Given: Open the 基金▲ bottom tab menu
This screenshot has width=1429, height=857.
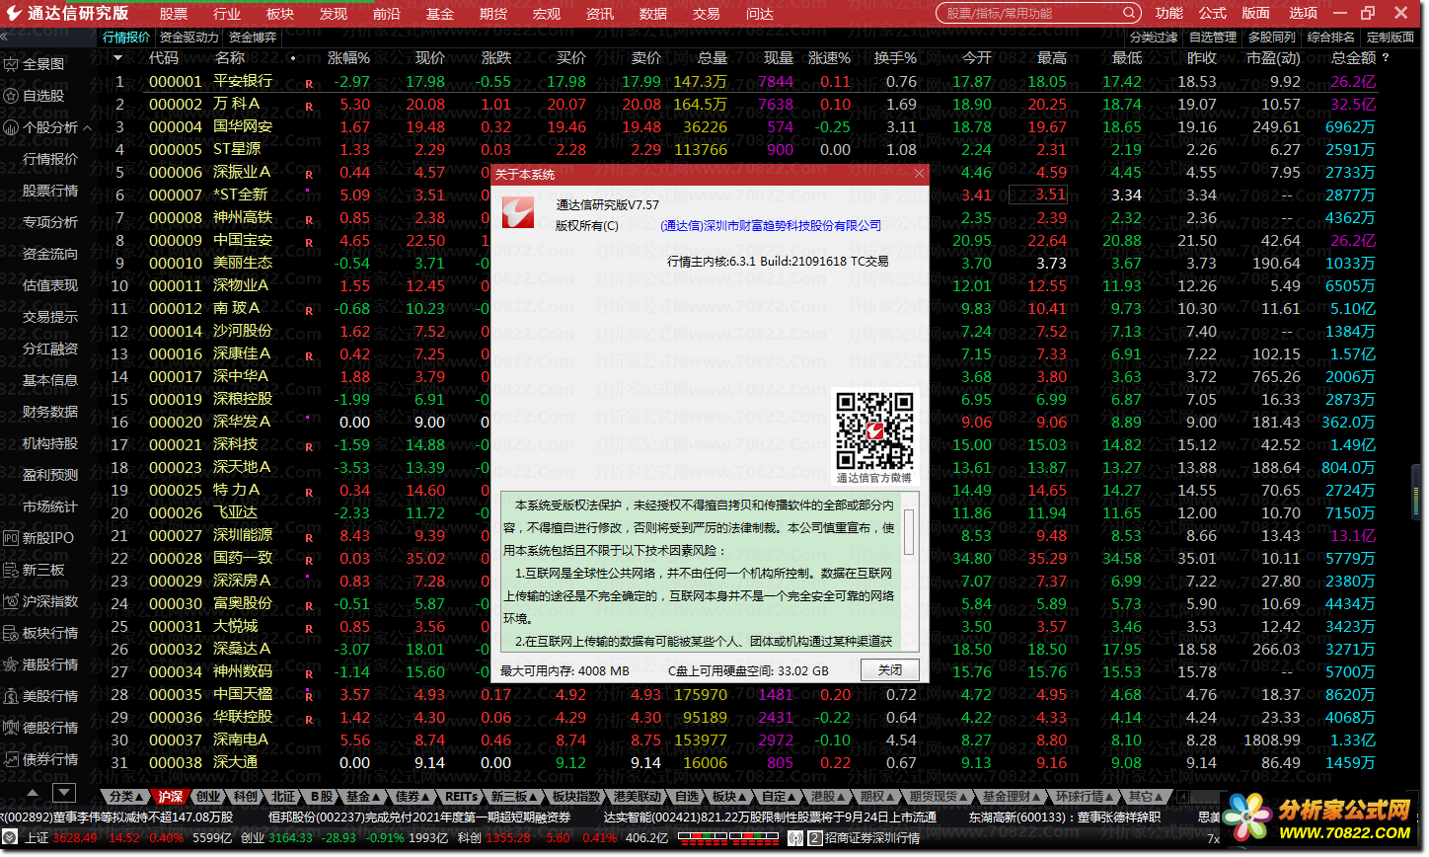Looking at the screenshot, I should [363, 796].
